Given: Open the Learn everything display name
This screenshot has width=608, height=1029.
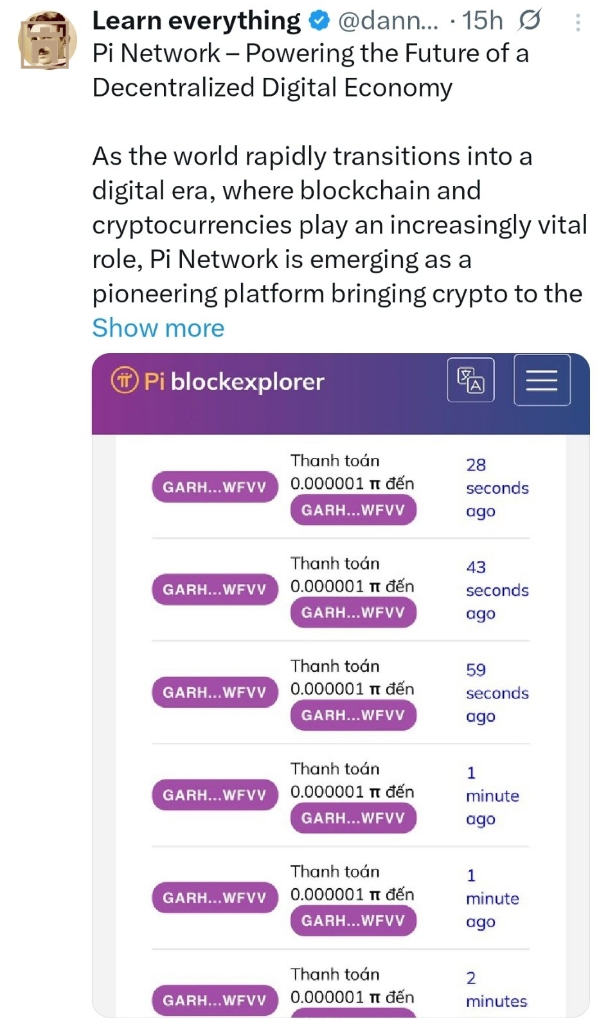Looking at the screenshot, I should [196, 21].
